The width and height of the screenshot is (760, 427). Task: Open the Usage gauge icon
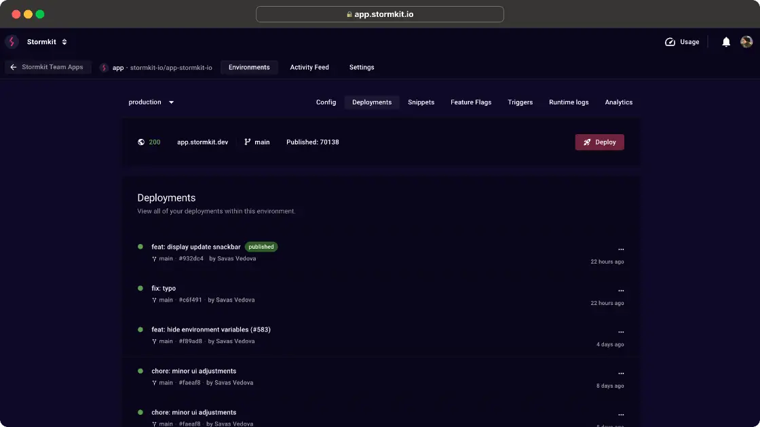coord(670,42)
